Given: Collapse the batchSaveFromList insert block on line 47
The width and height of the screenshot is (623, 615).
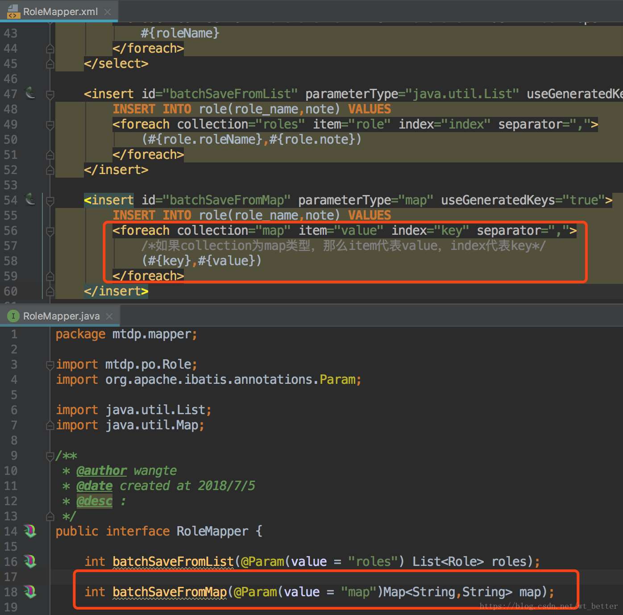Looking at the screenshot, I should [50, 95].
